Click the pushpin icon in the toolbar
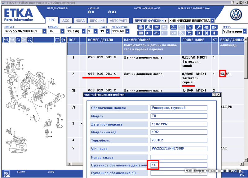Image resolution: width=248 pixels, height=178 pixels. click(198, 27)
